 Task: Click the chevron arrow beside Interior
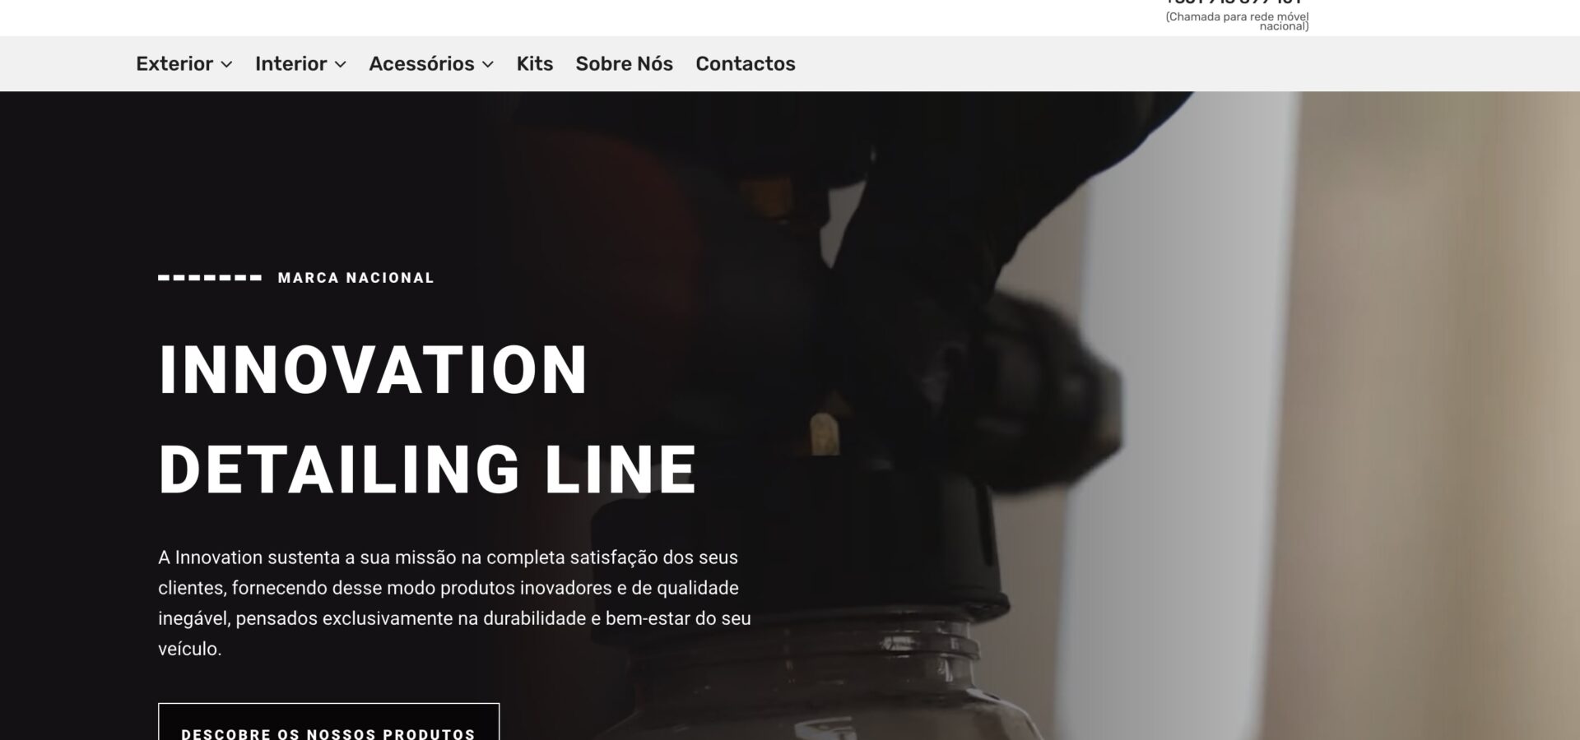341,64
